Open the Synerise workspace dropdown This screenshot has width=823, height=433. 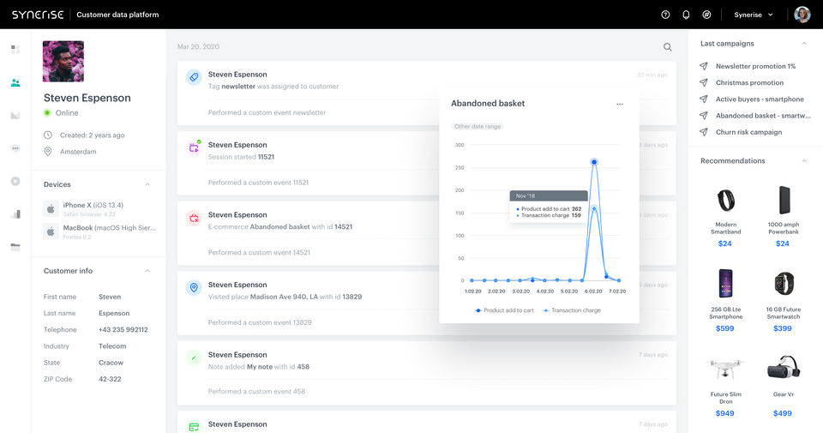[x=754, y=15]
